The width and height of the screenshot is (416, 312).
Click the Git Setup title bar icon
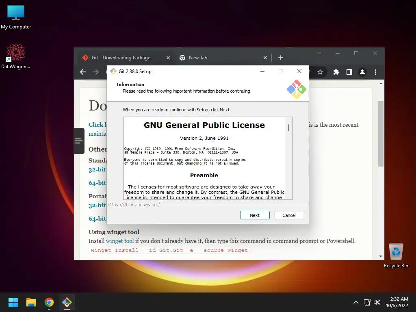click(x=113, y=71)
